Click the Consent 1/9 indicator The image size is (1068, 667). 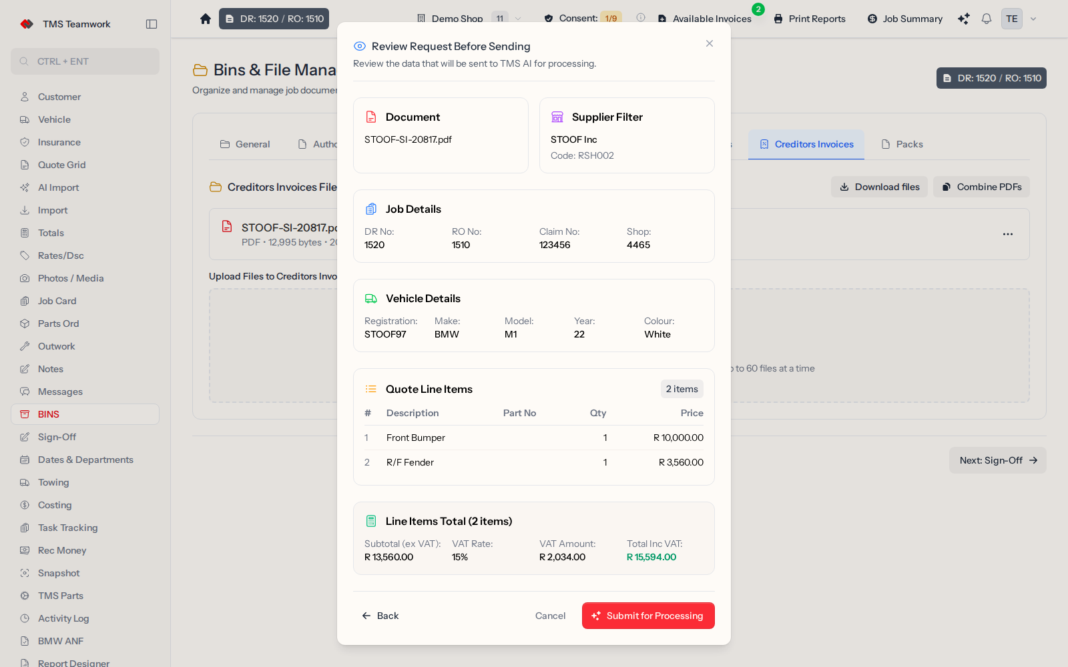[583, 18]
